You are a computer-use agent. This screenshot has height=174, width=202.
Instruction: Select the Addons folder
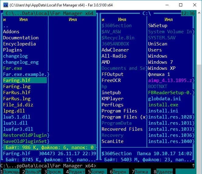pos(11,32)
